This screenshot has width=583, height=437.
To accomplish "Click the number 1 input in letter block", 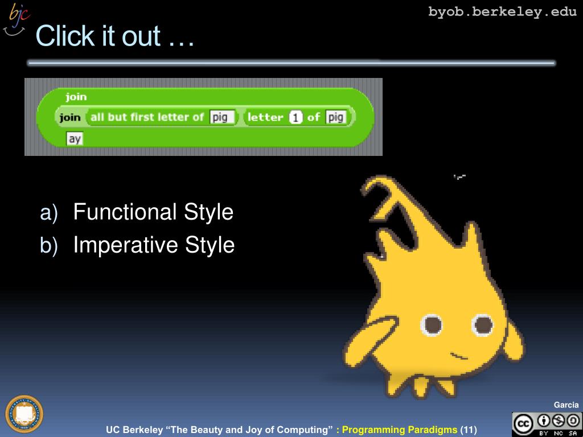I will pyautogui.click(x=295, y=117).
